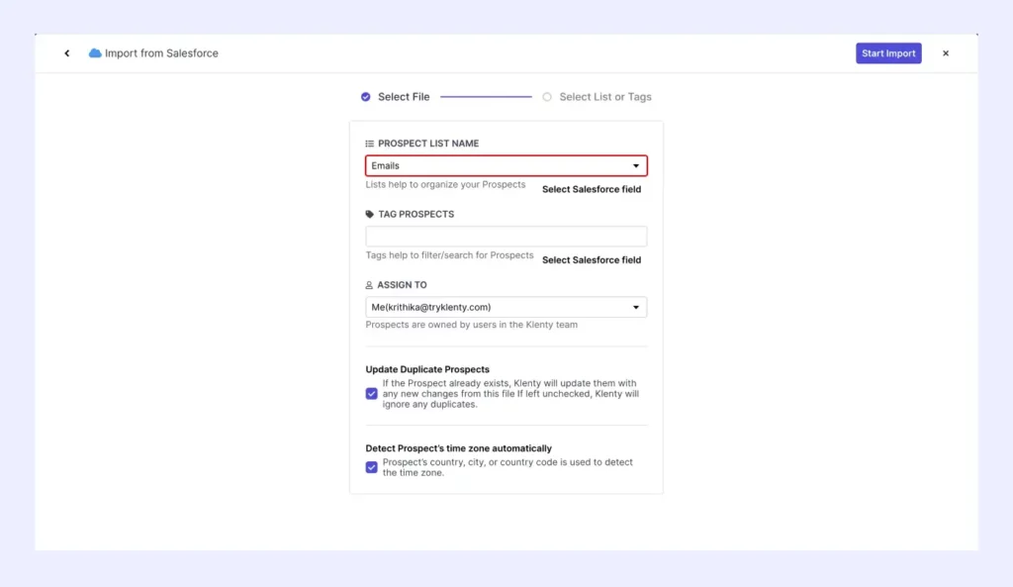Click the tag icon beside Tag Prospects

click(x=370, y=214)
